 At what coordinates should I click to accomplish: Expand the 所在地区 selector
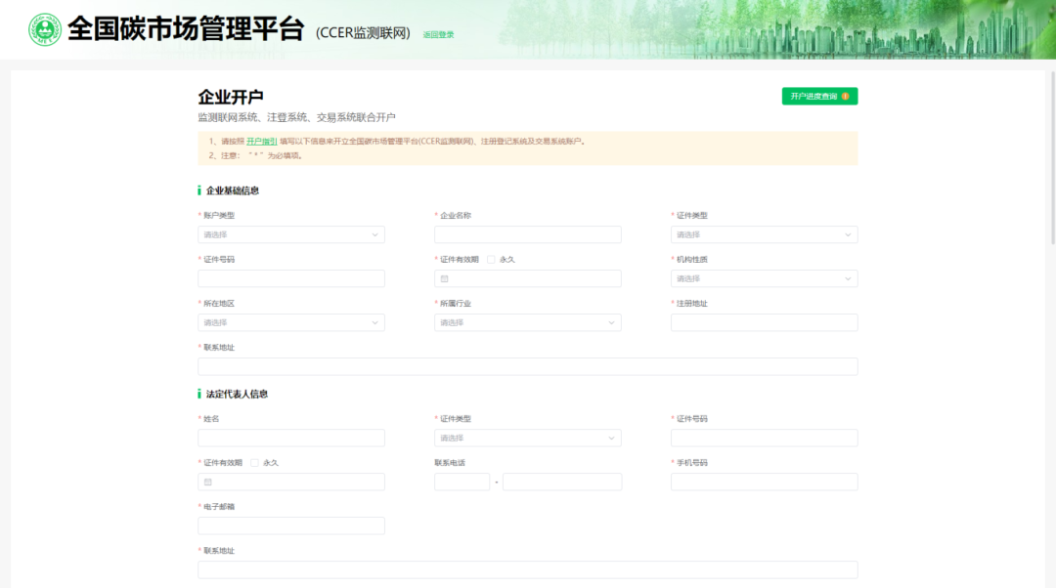[290, 322]
